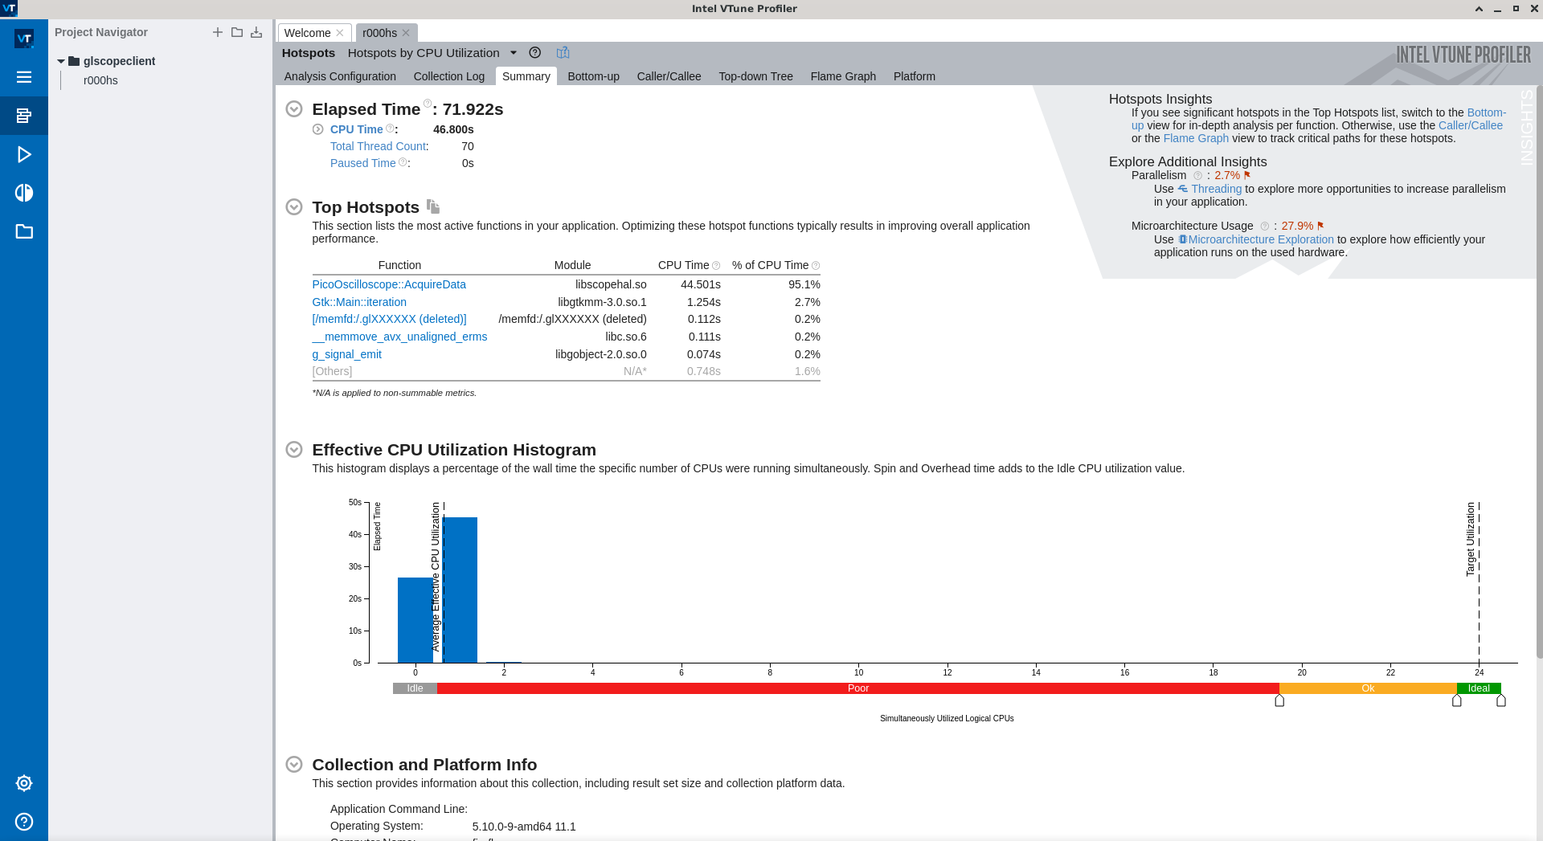Open the Hotspots by CPU Utilization dropdown
Viewport: 1543px width, 841px height.
point(514,53)
